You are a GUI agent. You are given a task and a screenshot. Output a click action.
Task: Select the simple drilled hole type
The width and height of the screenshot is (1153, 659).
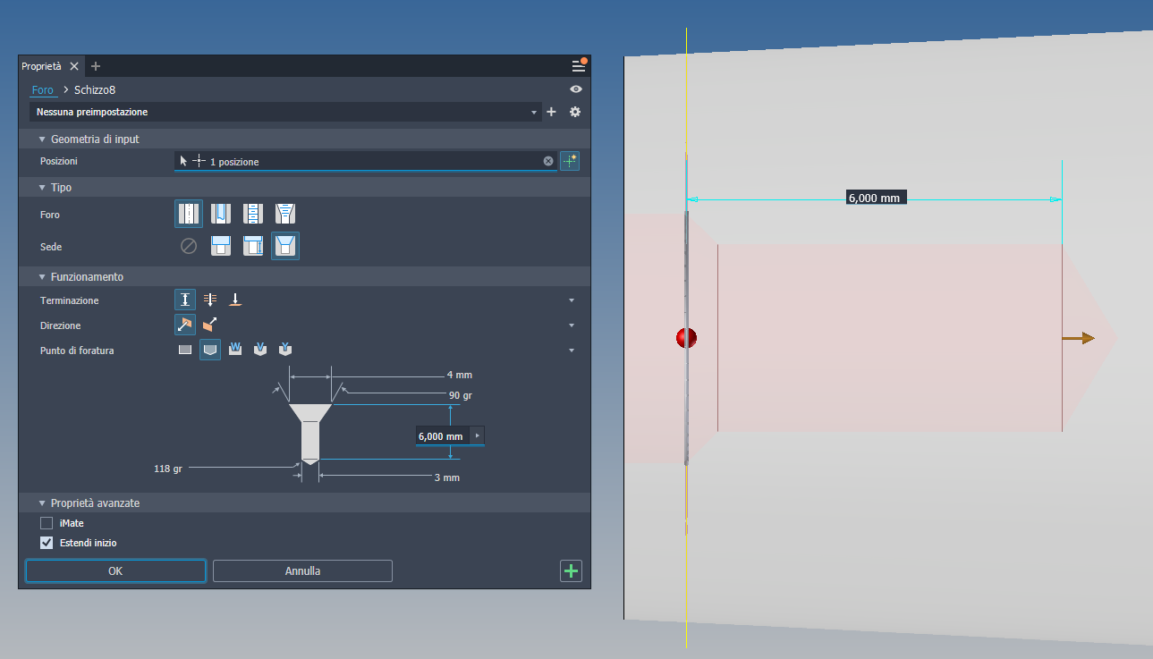189,213
